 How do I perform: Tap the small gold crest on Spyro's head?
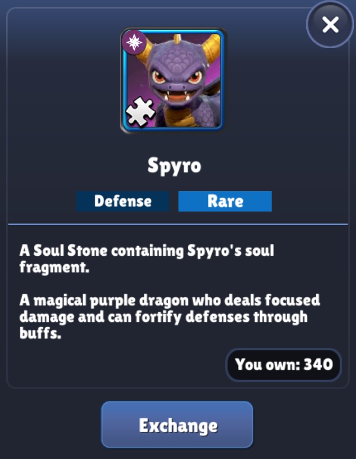(177, 39)
